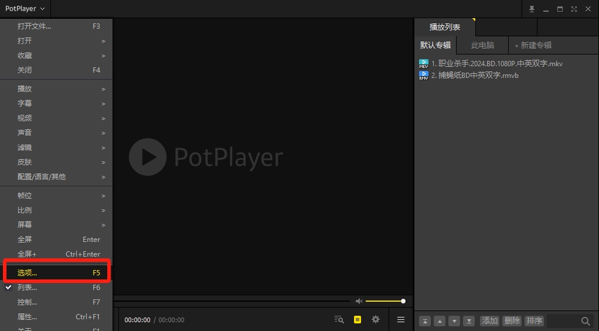The height and width of the screenshot is (331, 599).
Task: Click the 00:00:00 elapsed time display
Action: pyautogui.click(x=137, y=320)
